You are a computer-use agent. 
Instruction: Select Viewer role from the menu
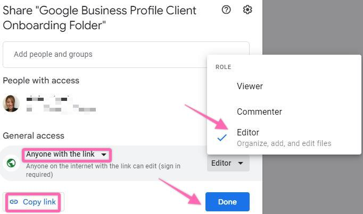point(250,86)
